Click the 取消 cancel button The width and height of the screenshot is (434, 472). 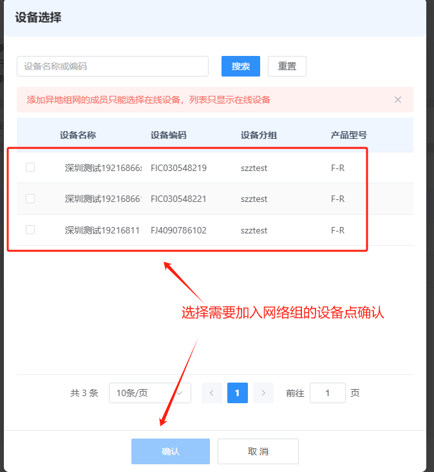coord(258,451)
